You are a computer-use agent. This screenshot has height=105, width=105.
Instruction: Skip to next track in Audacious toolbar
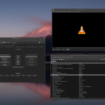[x=63, y=59]
